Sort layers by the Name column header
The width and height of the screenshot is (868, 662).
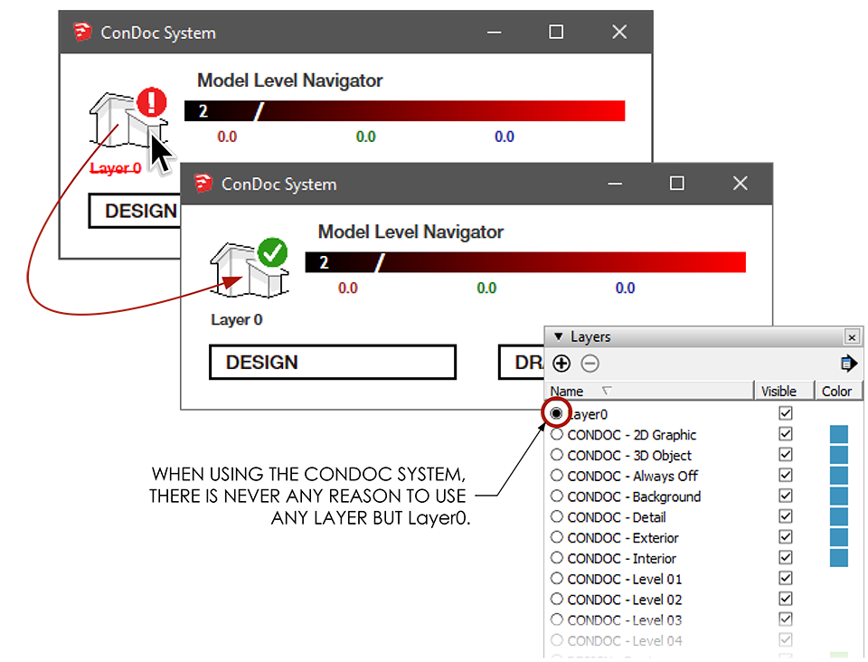click(649, 391)
